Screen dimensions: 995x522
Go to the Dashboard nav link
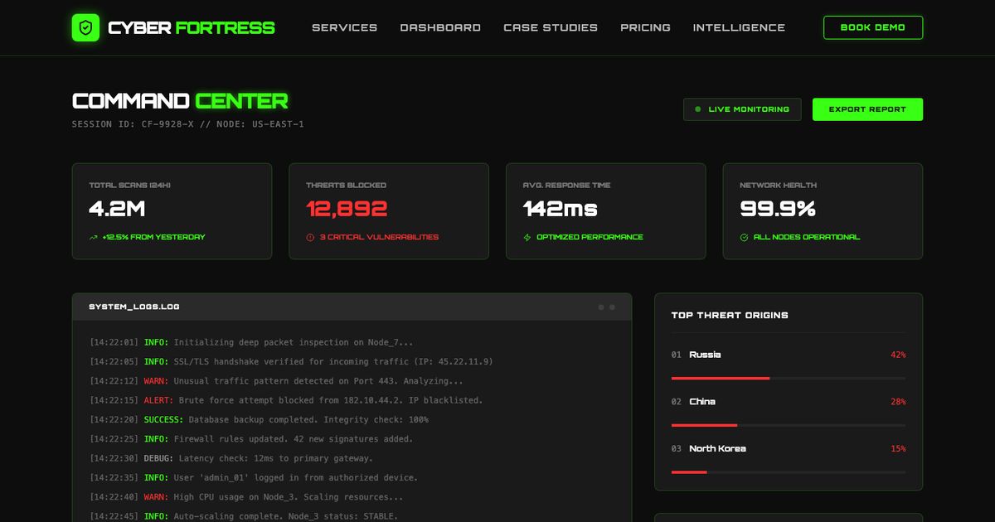click(440, 27)
